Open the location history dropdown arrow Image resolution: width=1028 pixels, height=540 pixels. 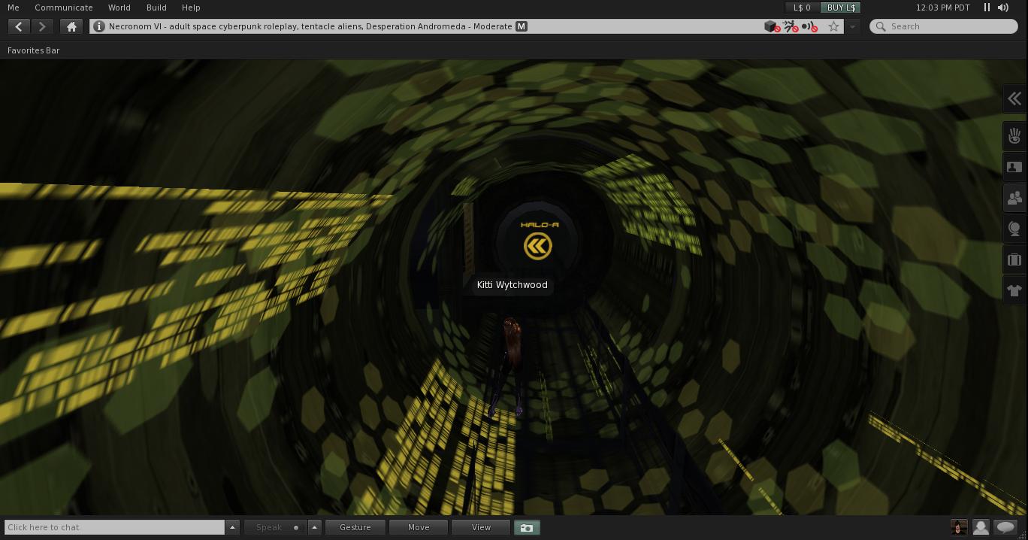(852, 26)
